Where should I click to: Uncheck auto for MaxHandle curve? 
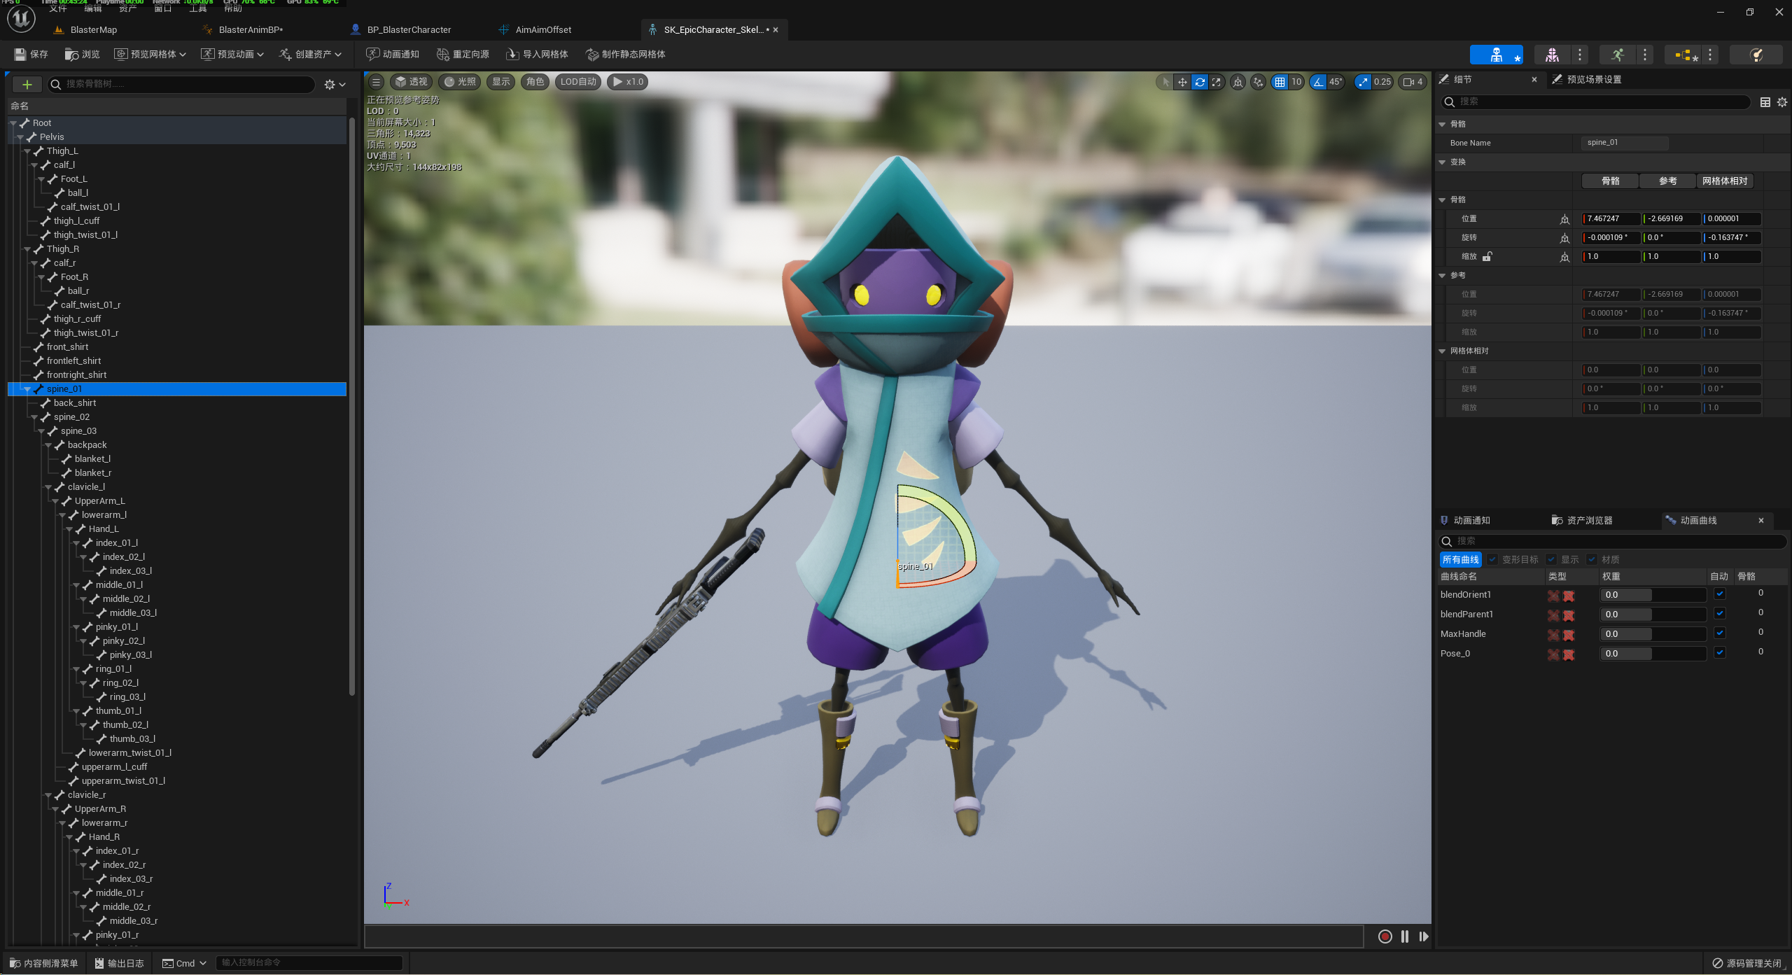pyautogui.click(x=1720, y=633)
